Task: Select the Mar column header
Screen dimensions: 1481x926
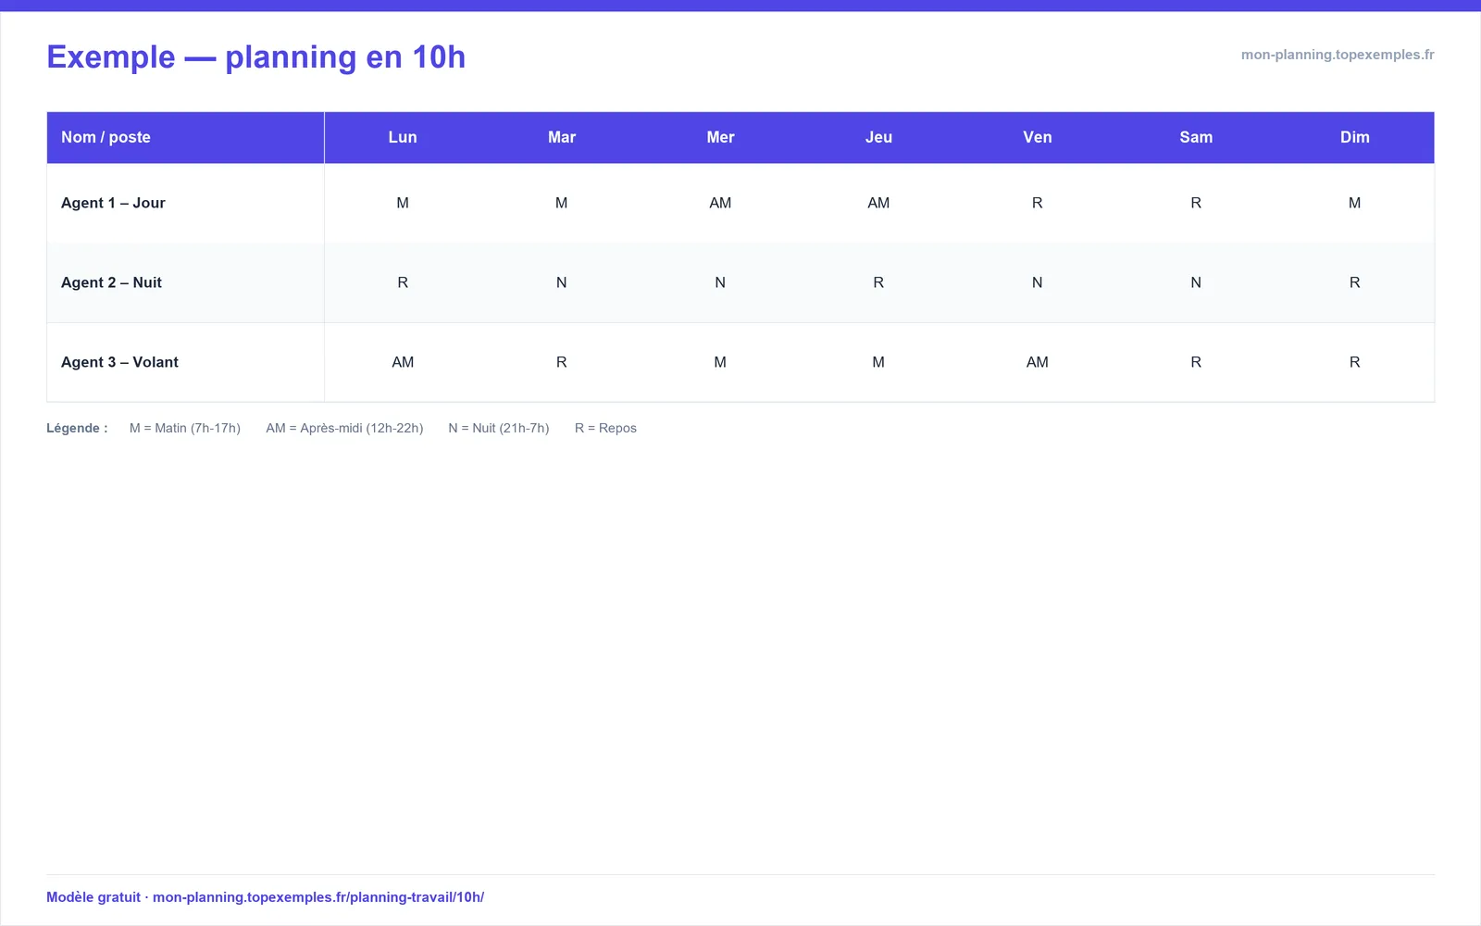Action: click(562, 137)
